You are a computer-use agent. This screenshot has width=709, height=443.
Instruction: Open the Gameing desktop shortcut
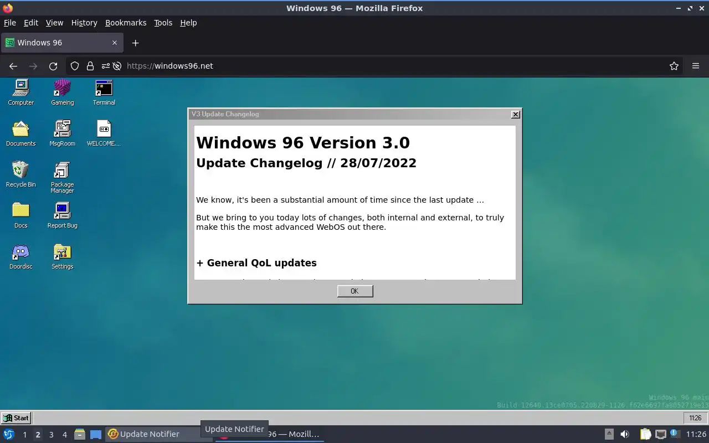coord(62,92)
